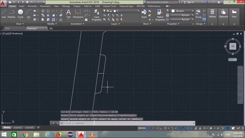Image resolution: width=245 pixels, height=138 pixels.
Task: Expand the Block panel
Action: point(147,24)
